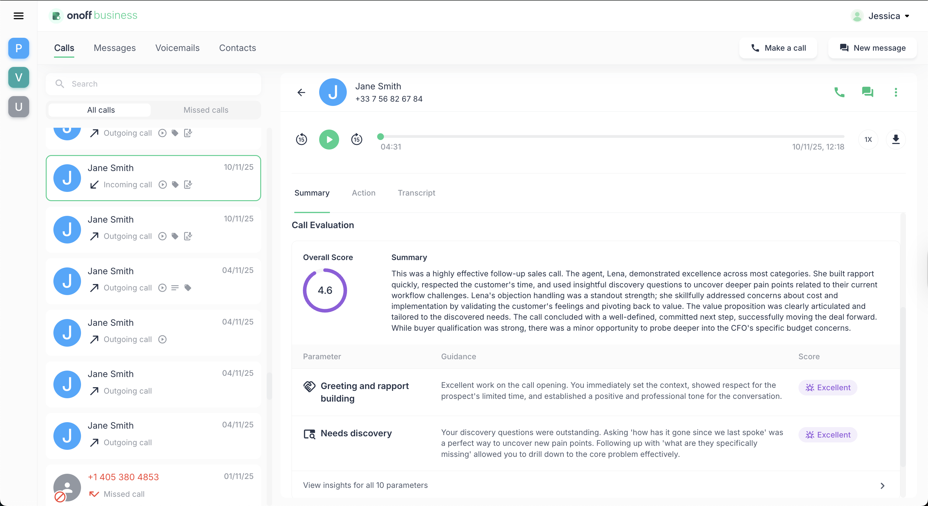The width and height of the screenshot is (928, 506).
Task: Click recording icon on Incoming call row
Action: [162, 185]
